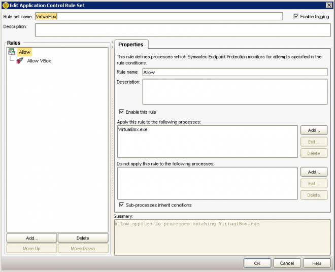Click the Allow rule document icon

pos(12,52)
